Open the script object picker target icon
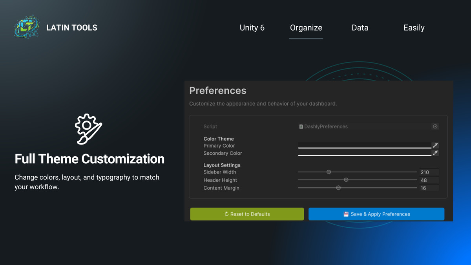Viewport: 471px width, 265px height. tap(435, 126)
